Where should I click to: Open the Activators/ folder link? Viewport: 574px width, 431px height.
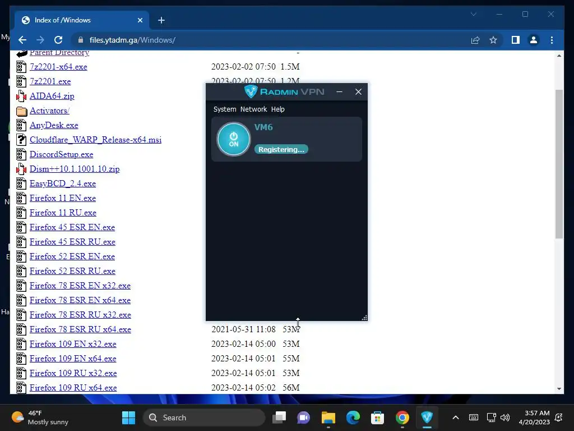[49, 111]
